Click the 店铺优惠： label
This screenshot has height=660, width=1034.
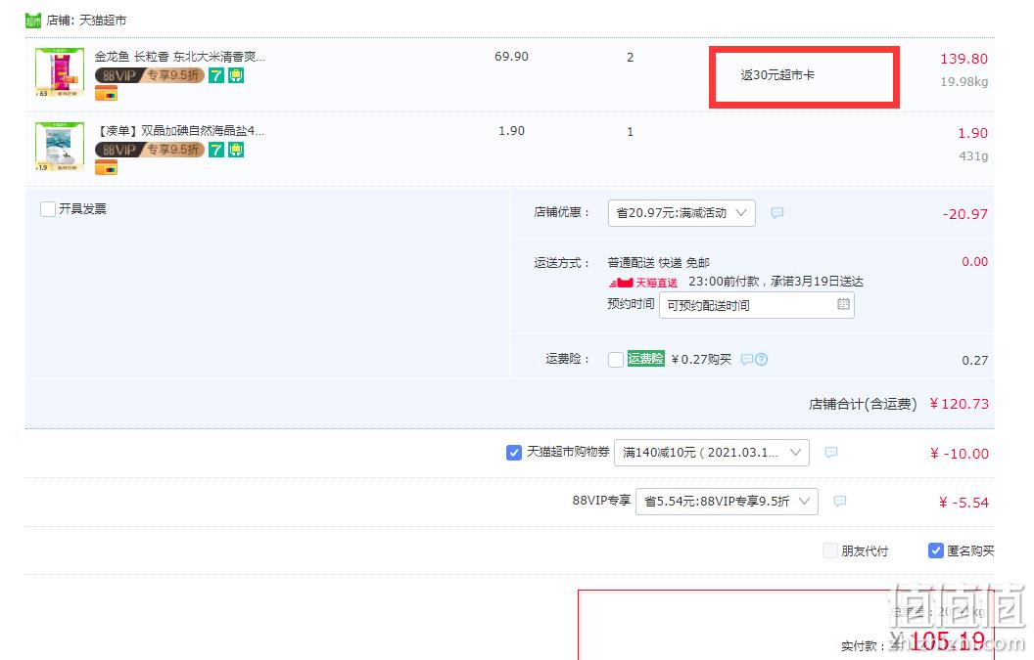coord(562,212)
